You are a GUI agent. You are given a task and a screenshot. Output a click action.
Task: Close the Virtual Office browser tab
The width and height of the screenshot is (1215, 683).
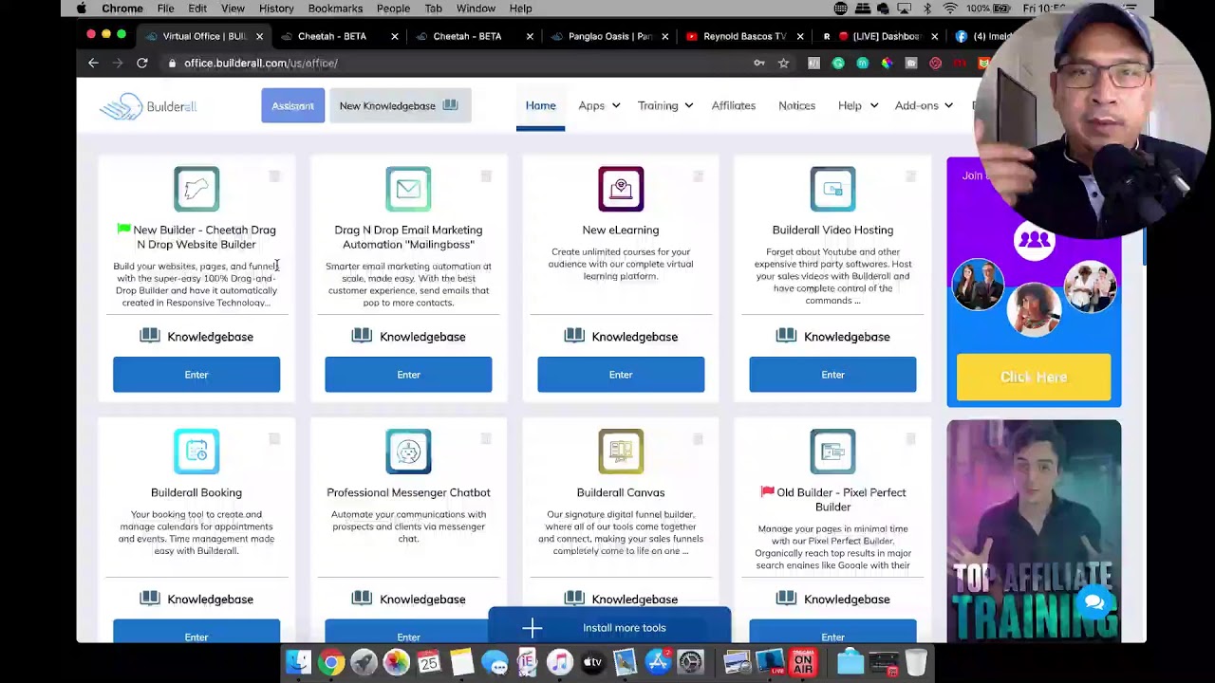coord(259,36)
